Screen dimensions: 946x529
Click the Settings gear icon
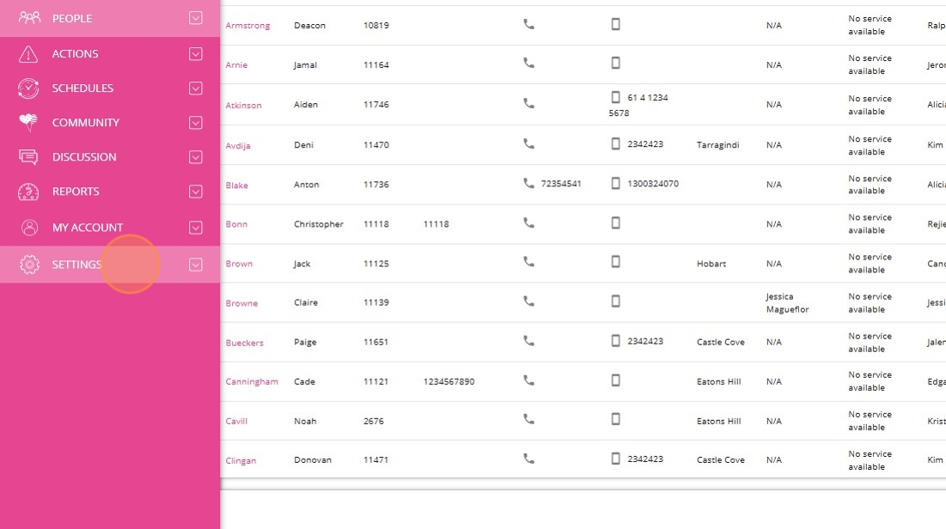(29, 264)
